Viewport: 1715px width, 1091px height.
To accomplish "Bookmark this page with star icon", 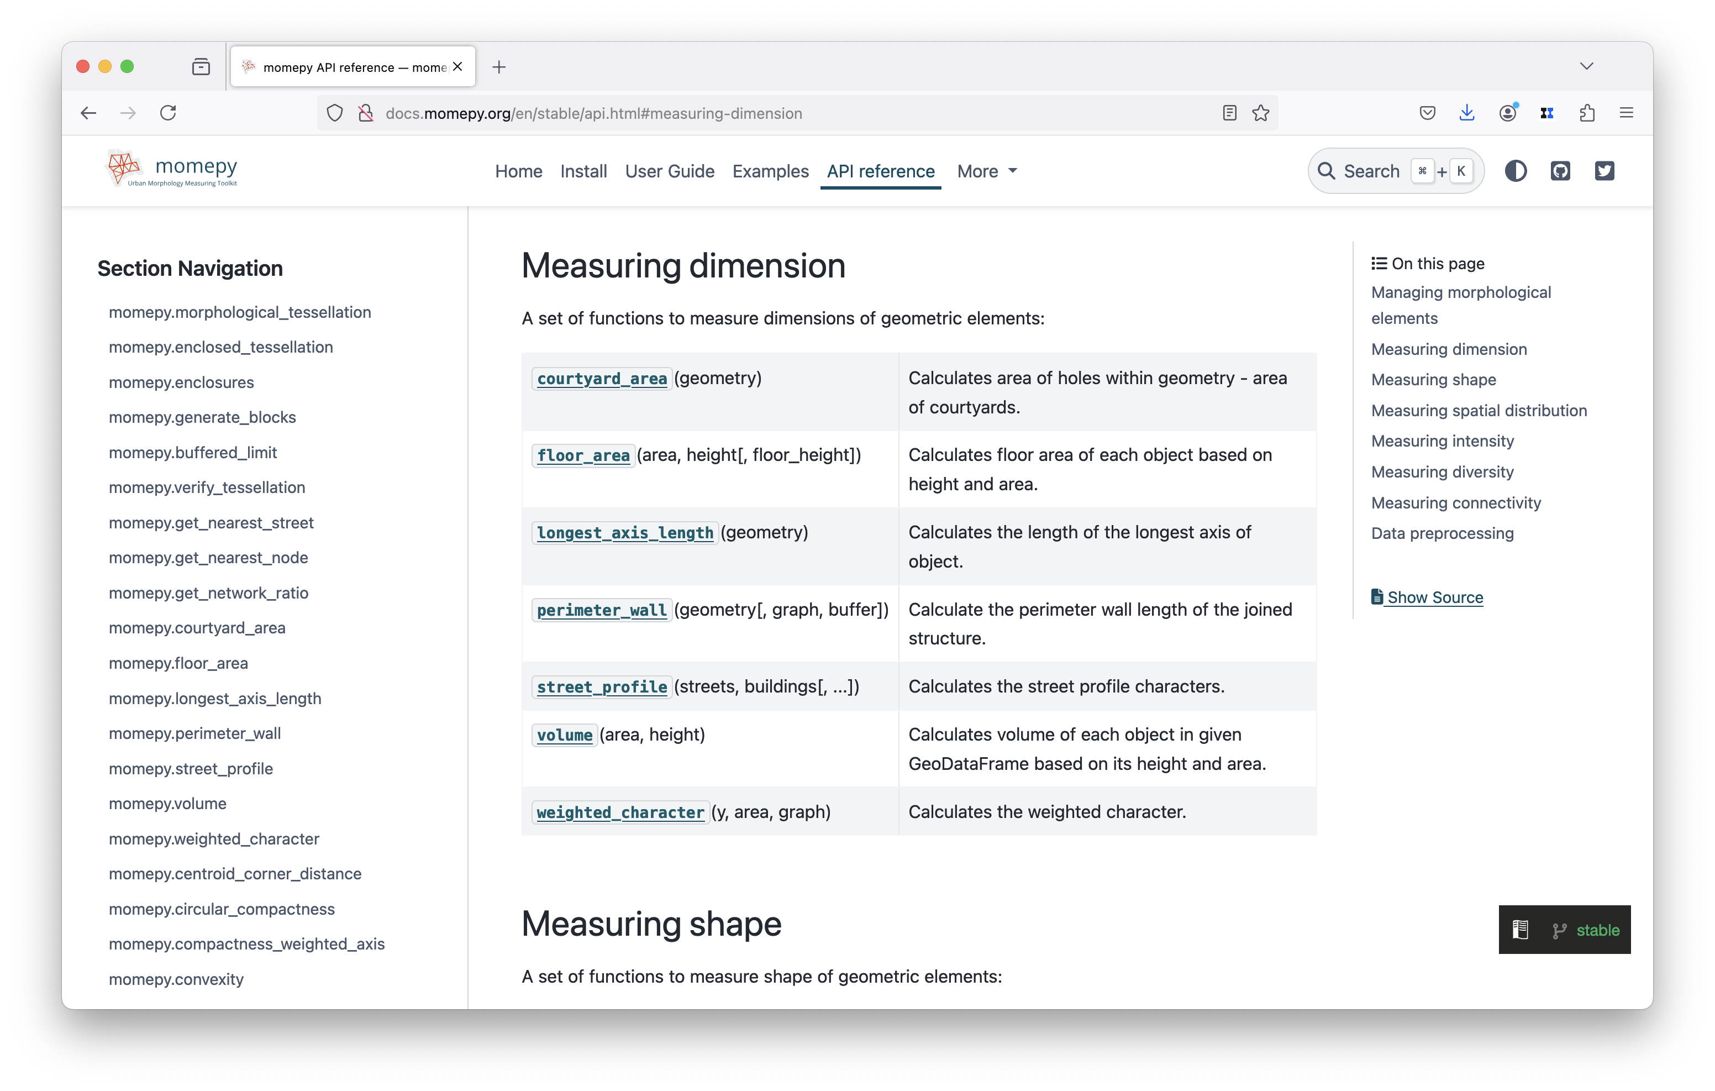I will [x=1260, y=113].
